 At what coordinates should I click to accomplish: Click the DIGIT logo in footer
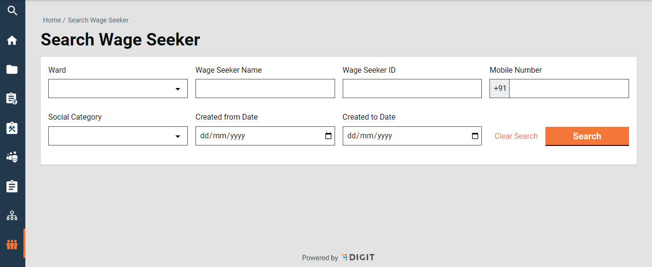(x=359, y=257)
